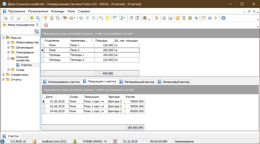260x144 pixels.
Task: Click the yellow sticky note icon
Action: (x=107, y=18)
